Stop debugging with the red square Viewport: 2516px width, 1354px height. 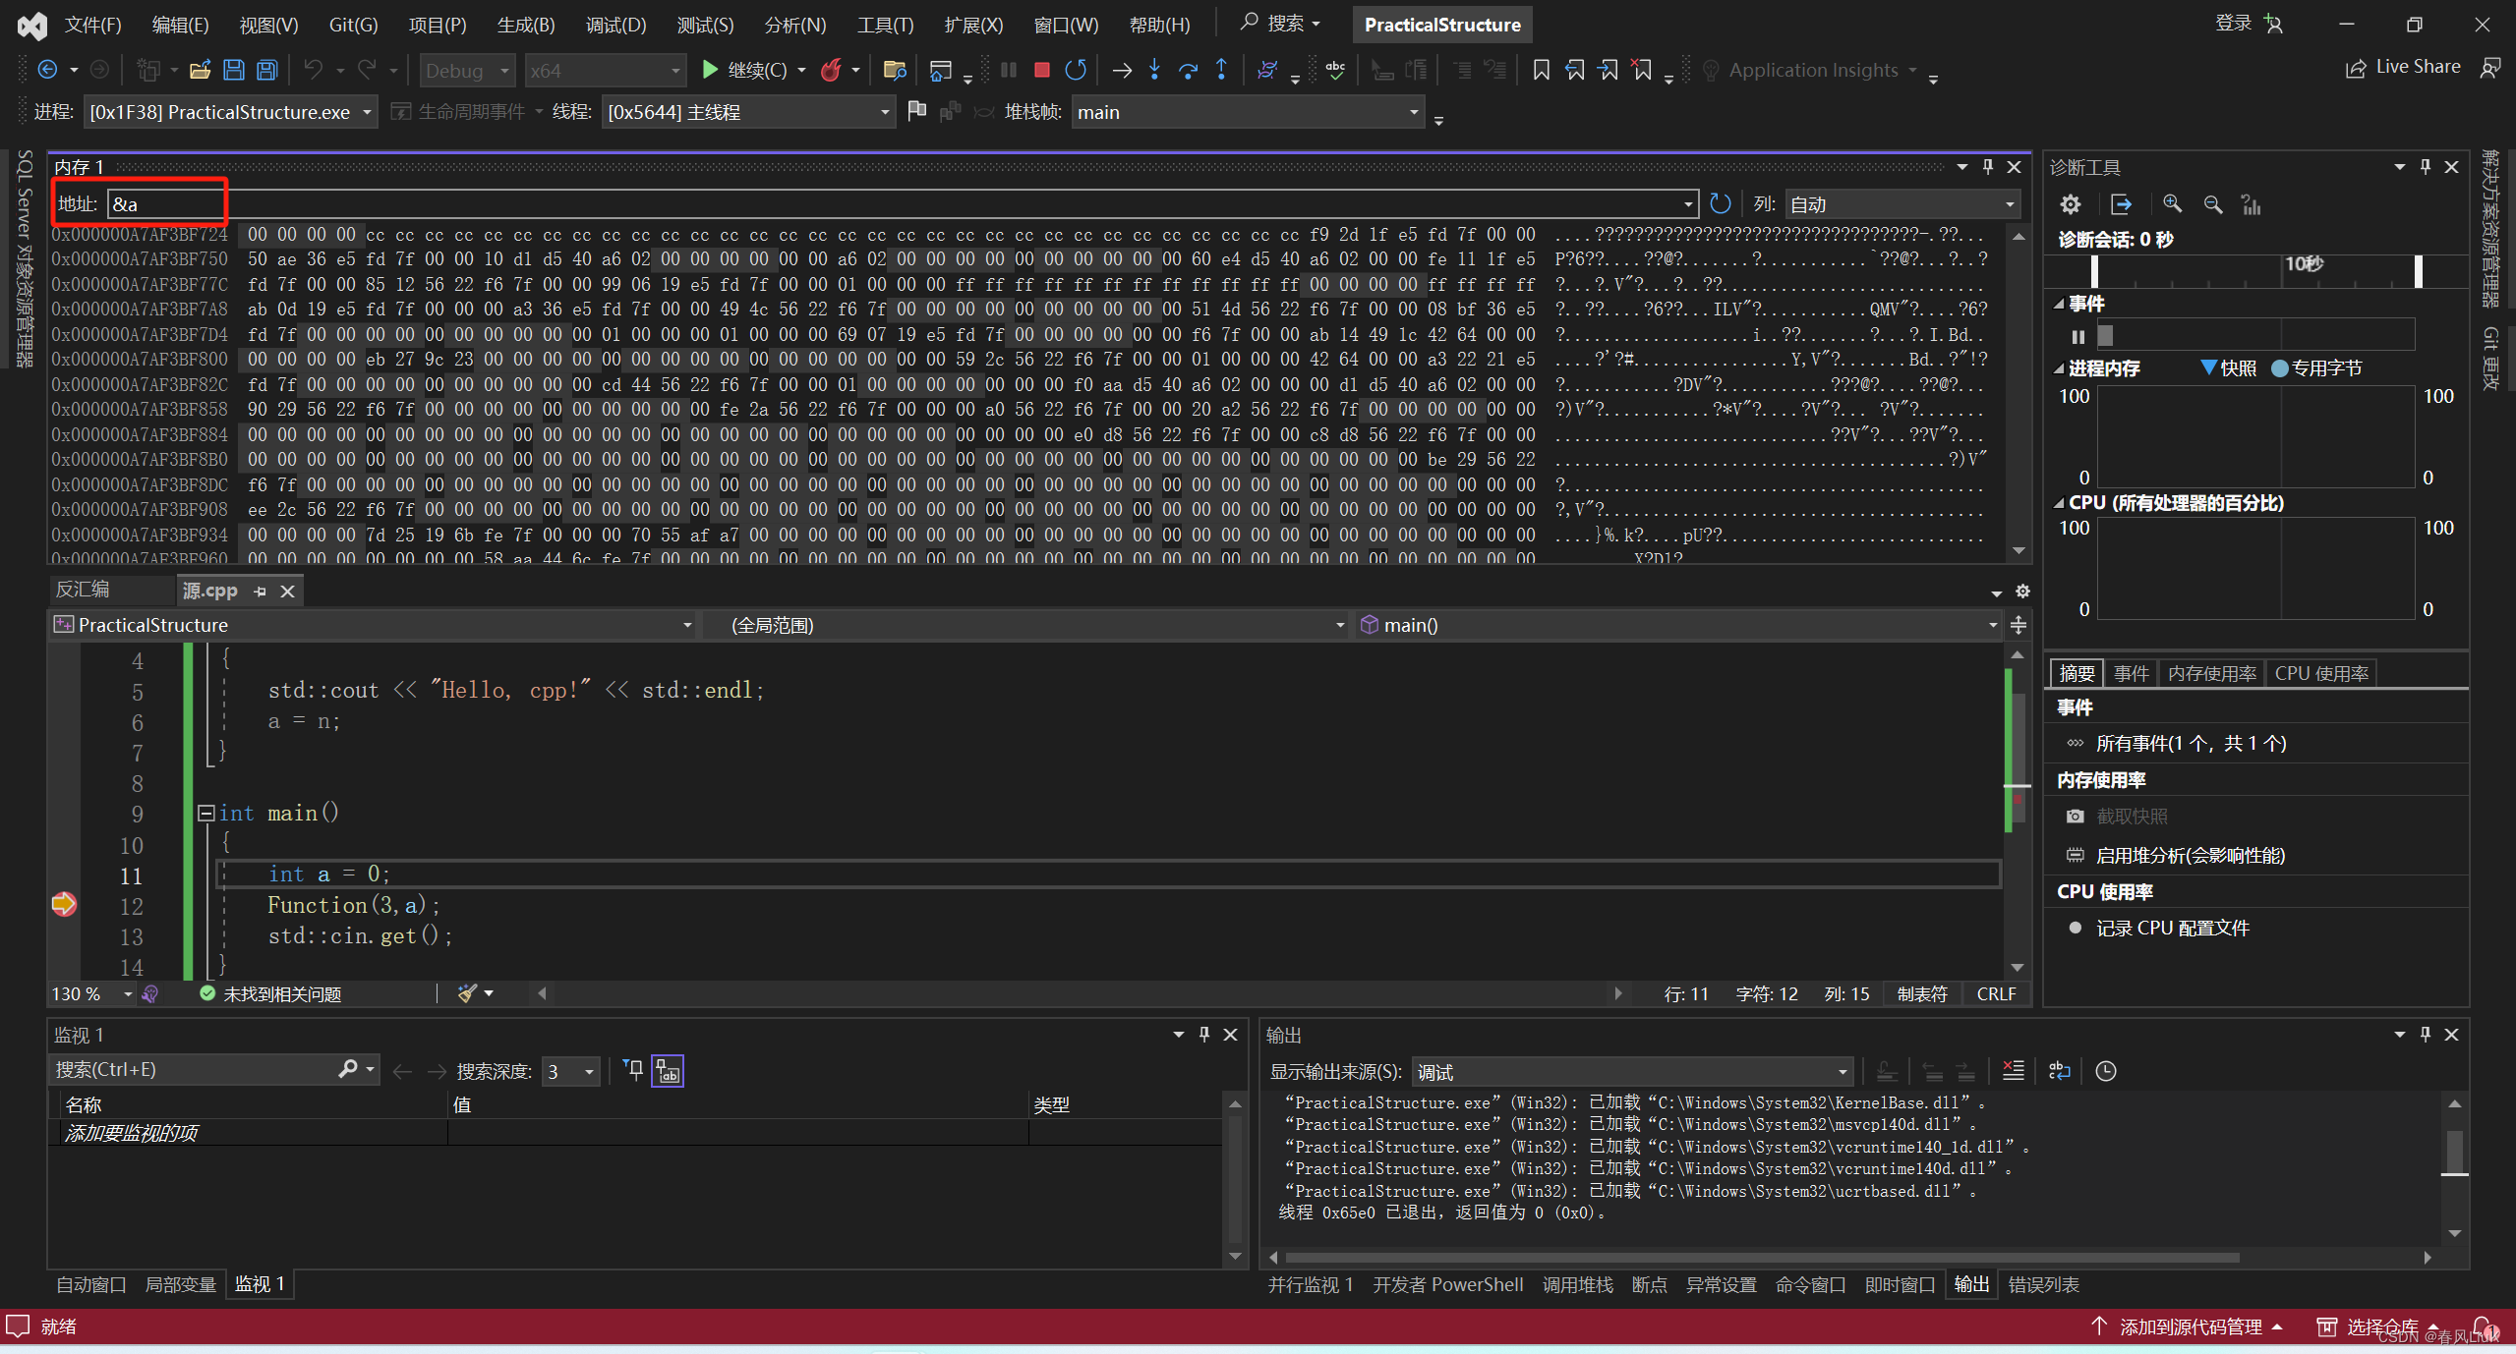[1042, 70]
